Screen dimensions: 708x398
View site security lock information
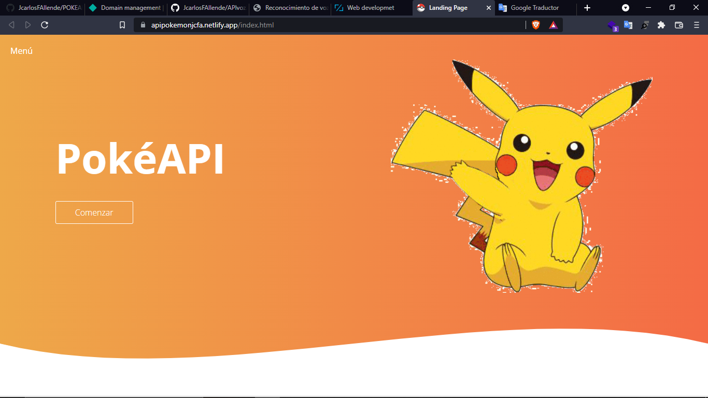click(x=144, y=25)
